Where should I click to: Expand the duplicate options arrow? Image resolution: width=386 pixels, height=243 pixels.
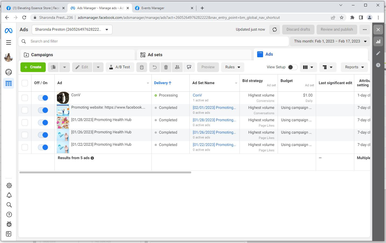point(65,67)
